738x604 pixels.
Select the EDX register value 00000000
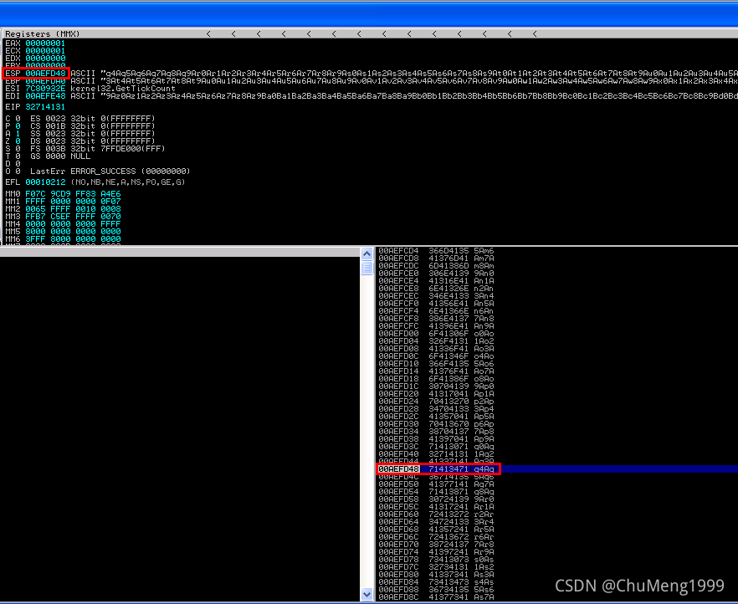(45, 59)
